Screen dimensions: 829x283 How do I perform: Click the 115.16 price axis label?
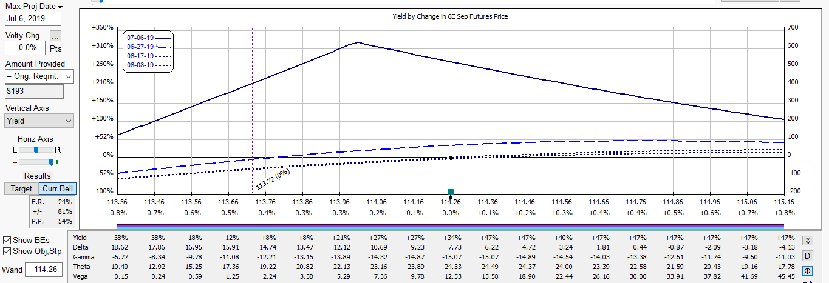pos(784,202)
